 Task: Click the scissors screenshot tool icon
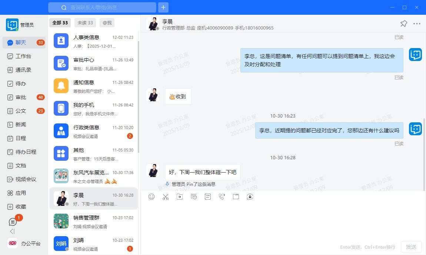click(166, 197)
